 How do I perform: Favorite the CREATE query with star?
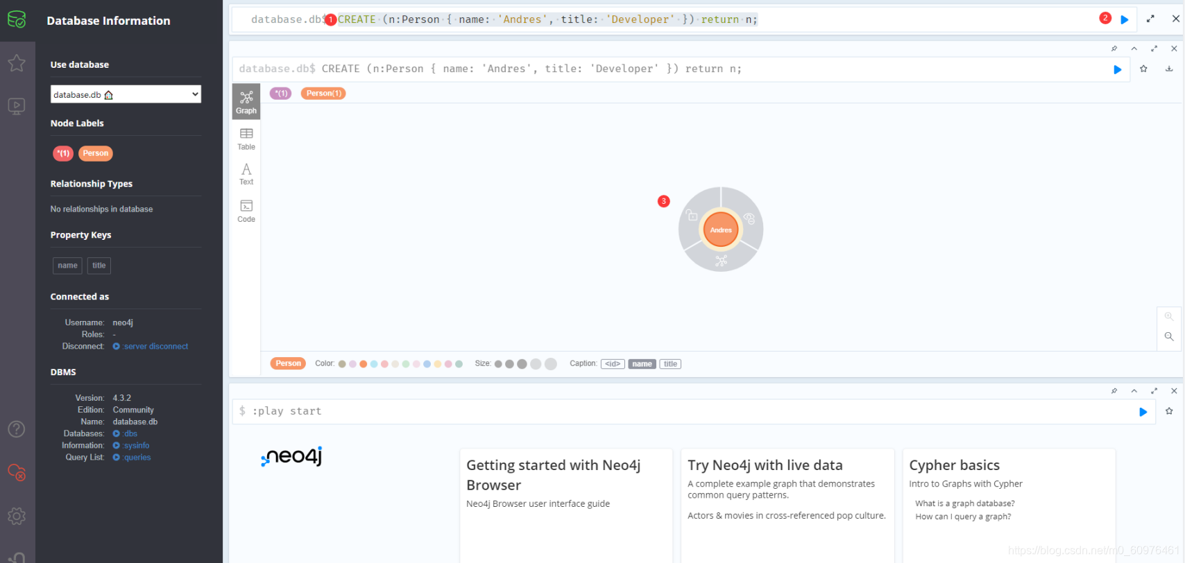pos(1143,69)
